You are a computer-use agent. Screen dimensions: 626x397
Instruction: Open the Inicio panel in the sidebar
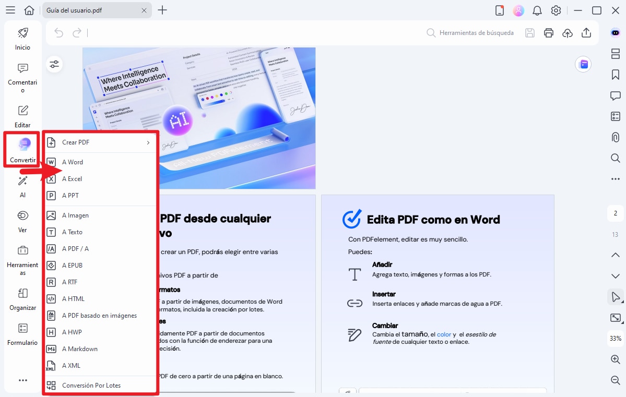(22, 39)
